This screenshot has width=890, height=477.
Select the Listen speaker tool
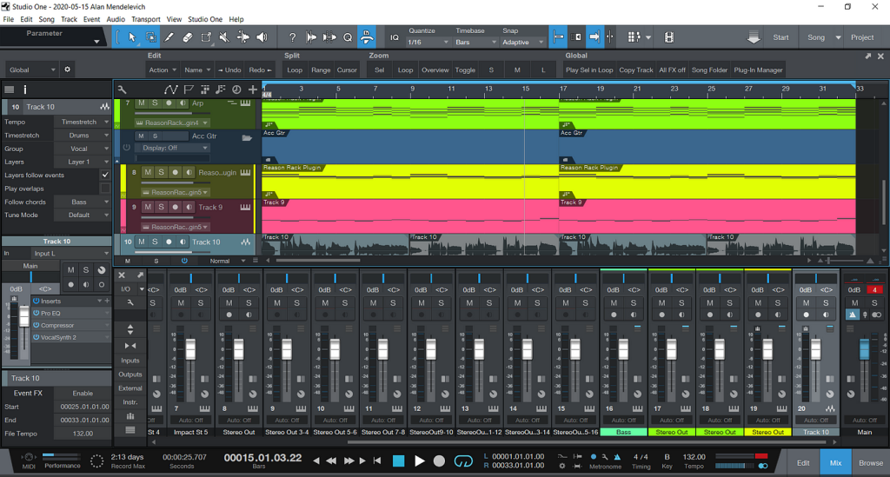coord(262,37)
